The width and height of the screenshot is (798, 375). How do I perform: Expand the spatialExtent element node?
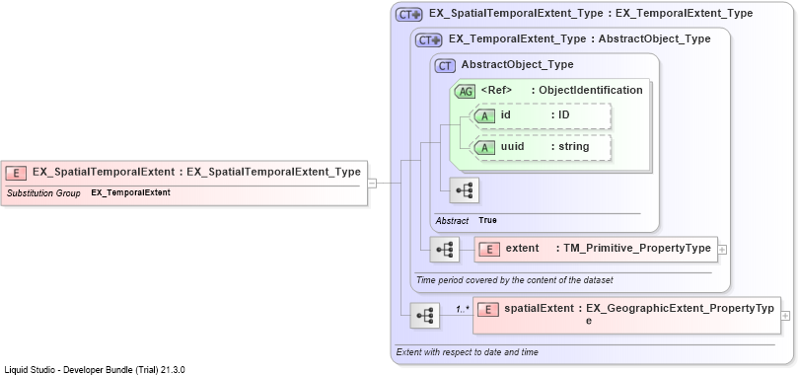786,316
